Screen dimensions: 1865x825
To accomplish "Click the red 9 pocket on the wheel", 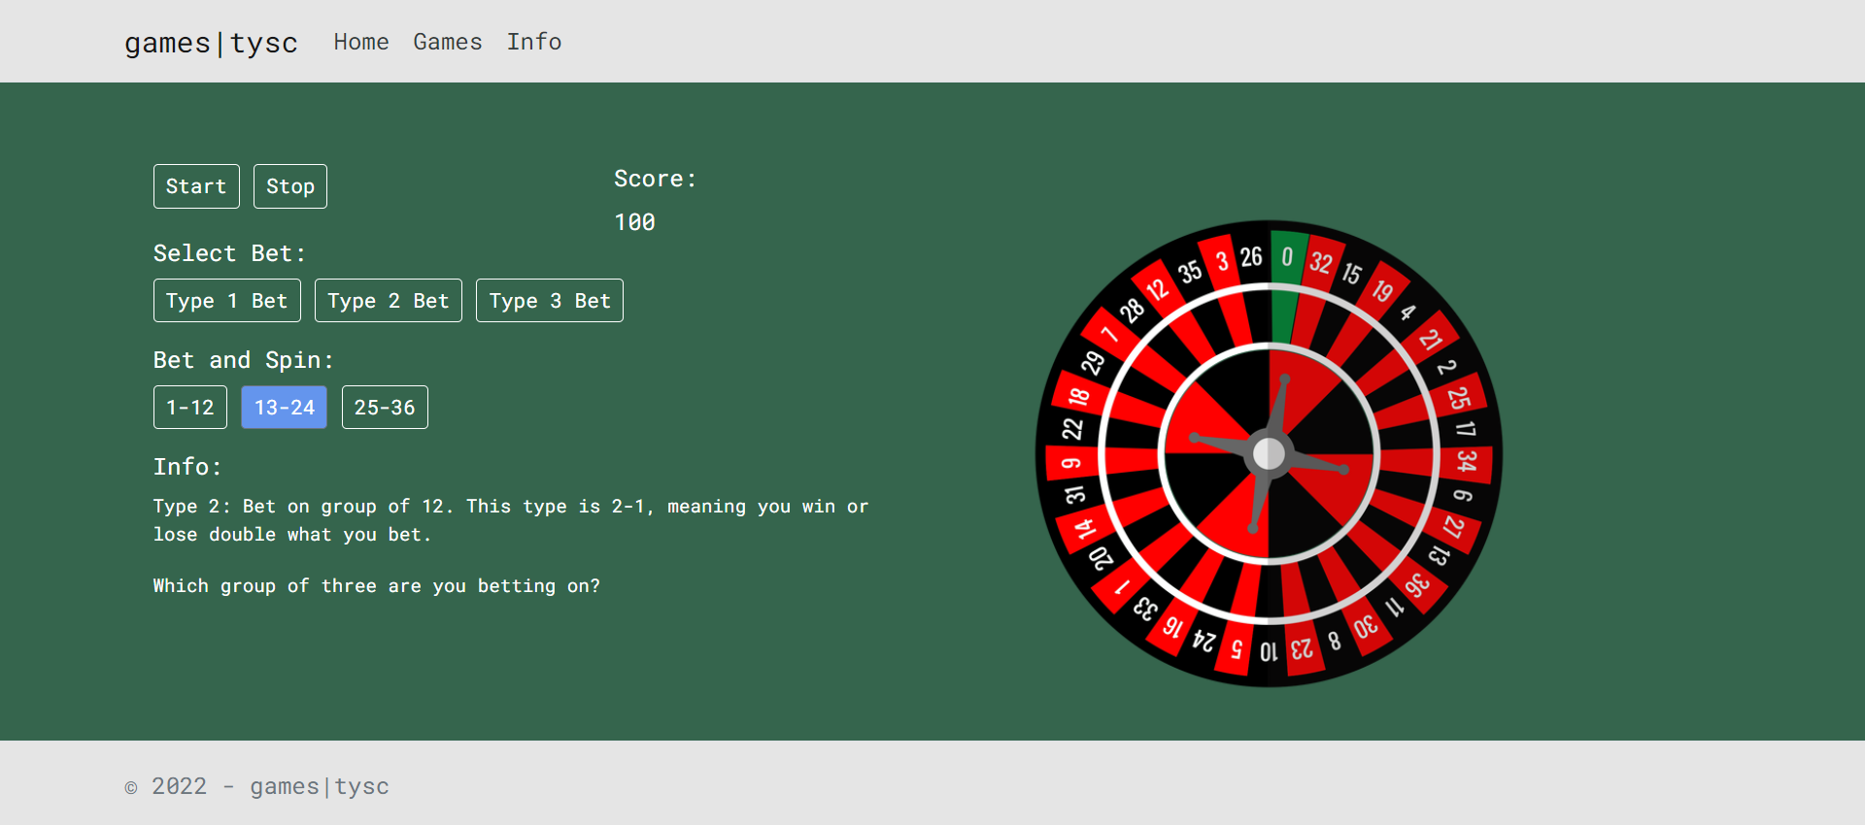I will point(1071,463).
